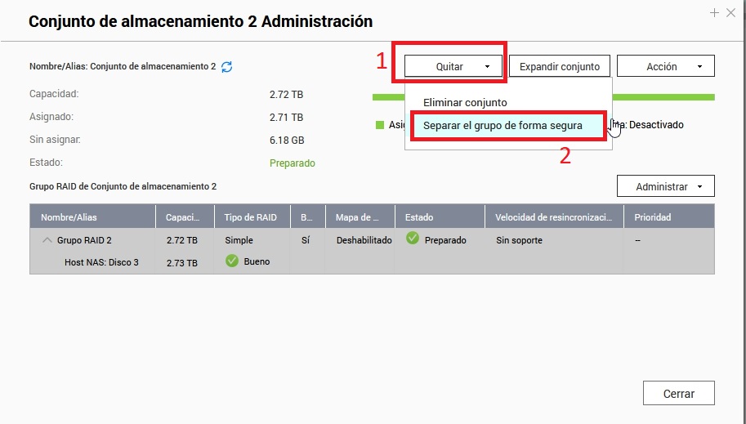Choose Eliminar conjunto from the menu
The width and height of the screenshot is (746, 424).
pyautogui.click(x=465, y=103)
